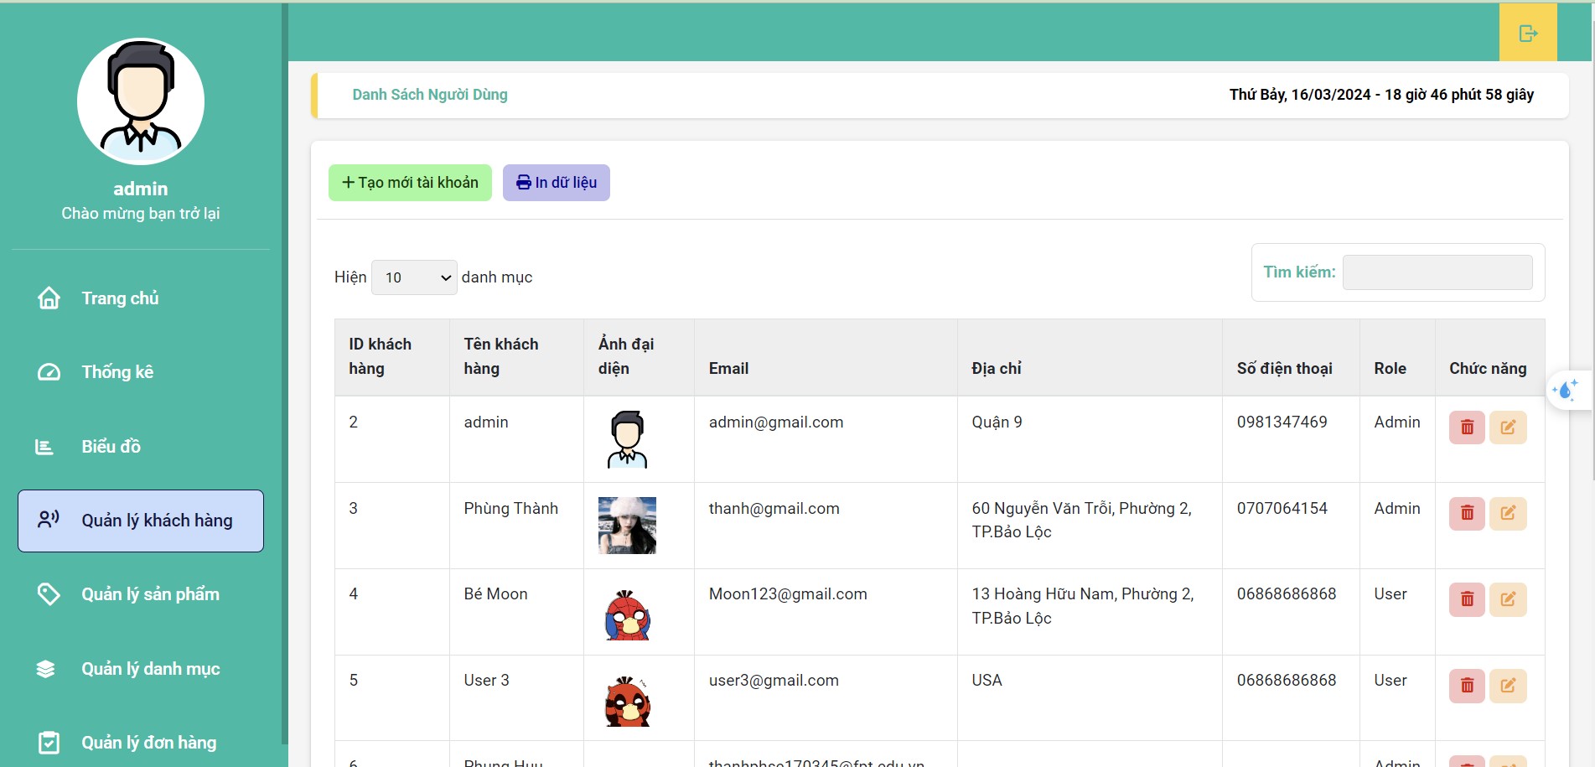Sort by Role column header
1595x767 pixels.
(x=1397, y=357)
